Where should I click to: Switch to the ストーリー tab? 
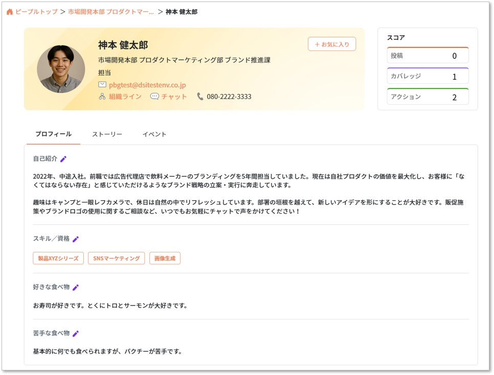(x=107, y=134)
